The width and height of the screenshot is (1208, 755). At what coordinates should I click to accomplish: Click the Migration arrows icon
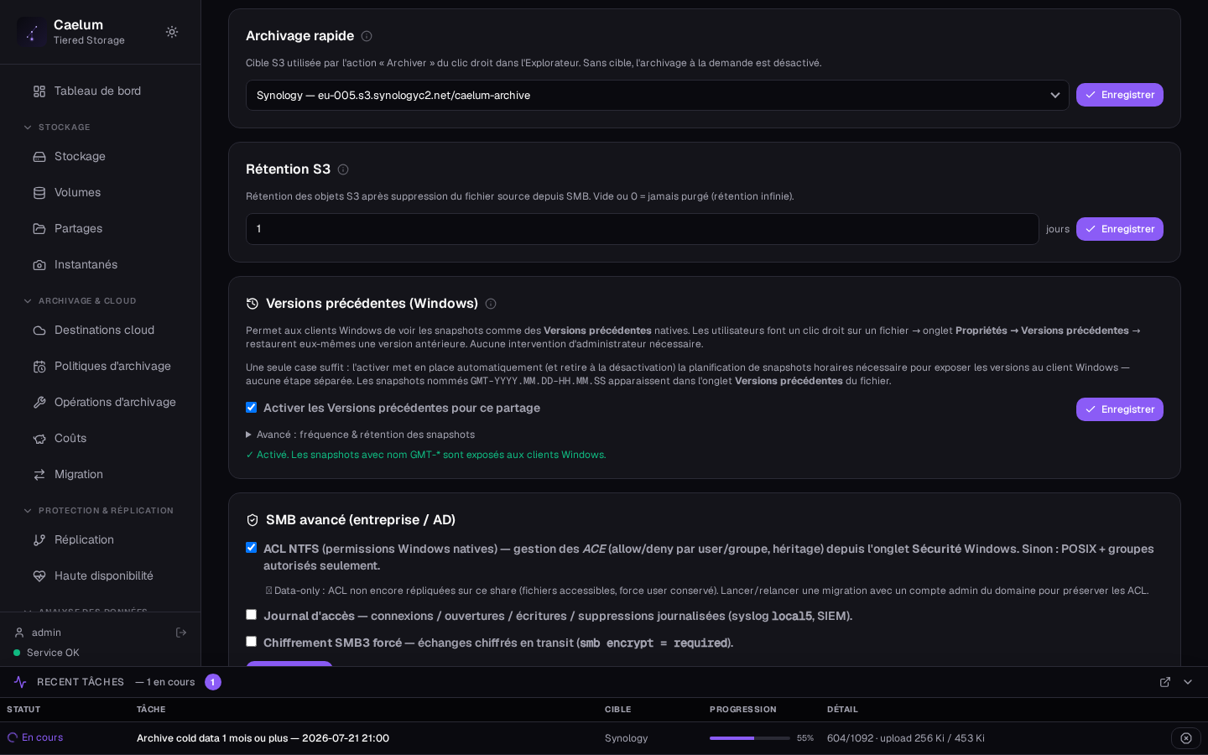pyautogui.click(x=39, y=475)
